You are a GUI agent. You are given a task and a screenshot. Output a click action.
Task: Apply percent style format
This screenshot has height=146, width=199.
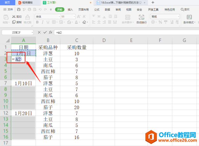(160, 22)
